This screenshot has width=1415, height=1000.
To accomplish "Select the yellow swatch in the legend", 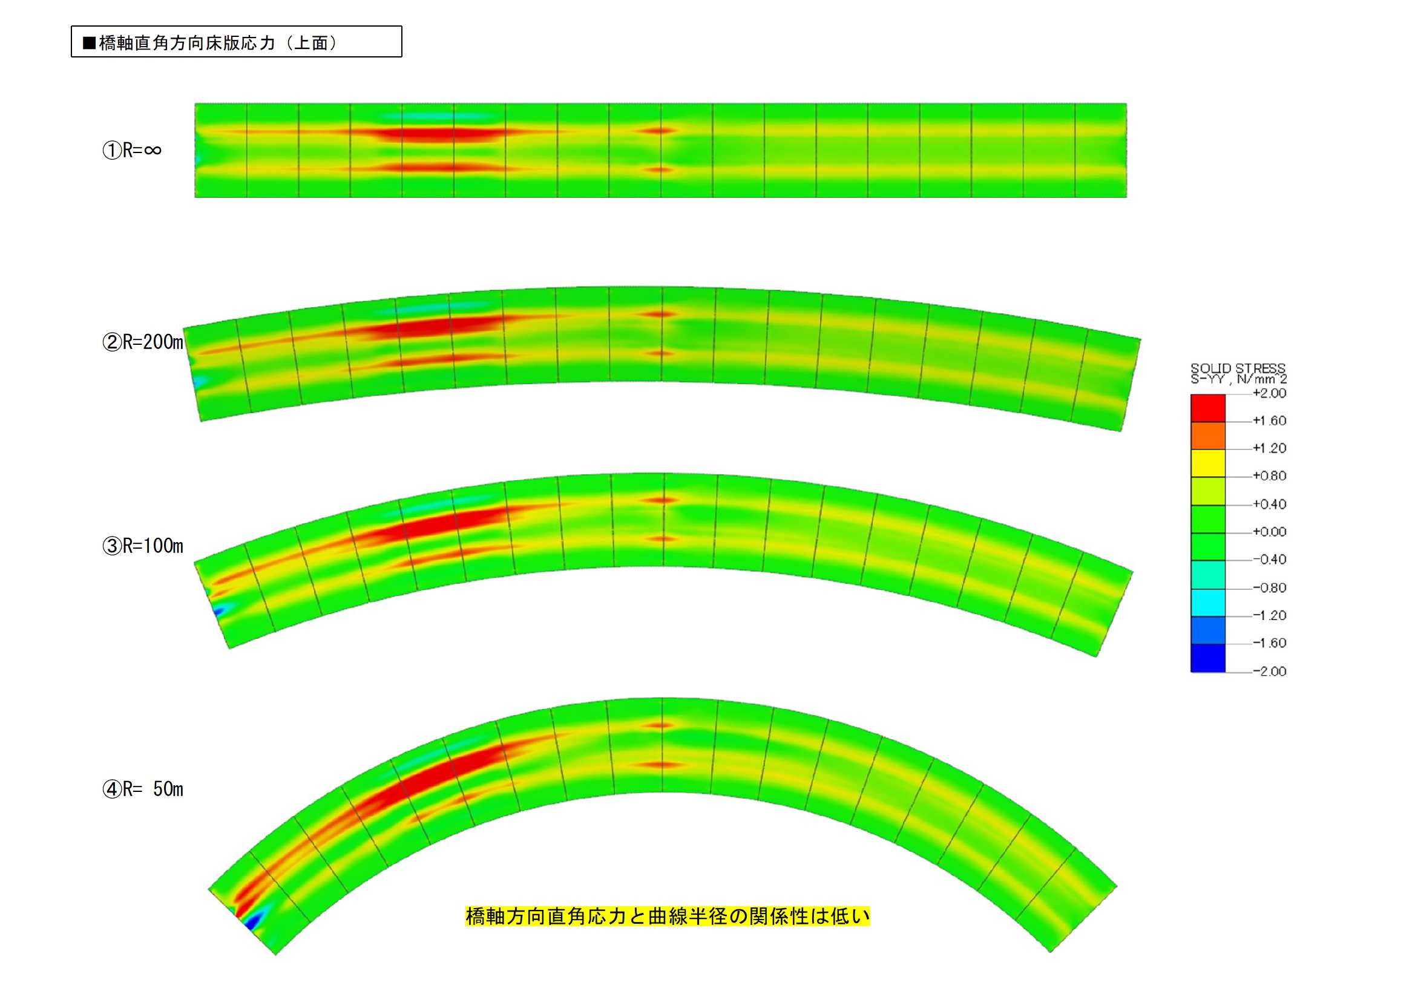I will pos(1207,463).
